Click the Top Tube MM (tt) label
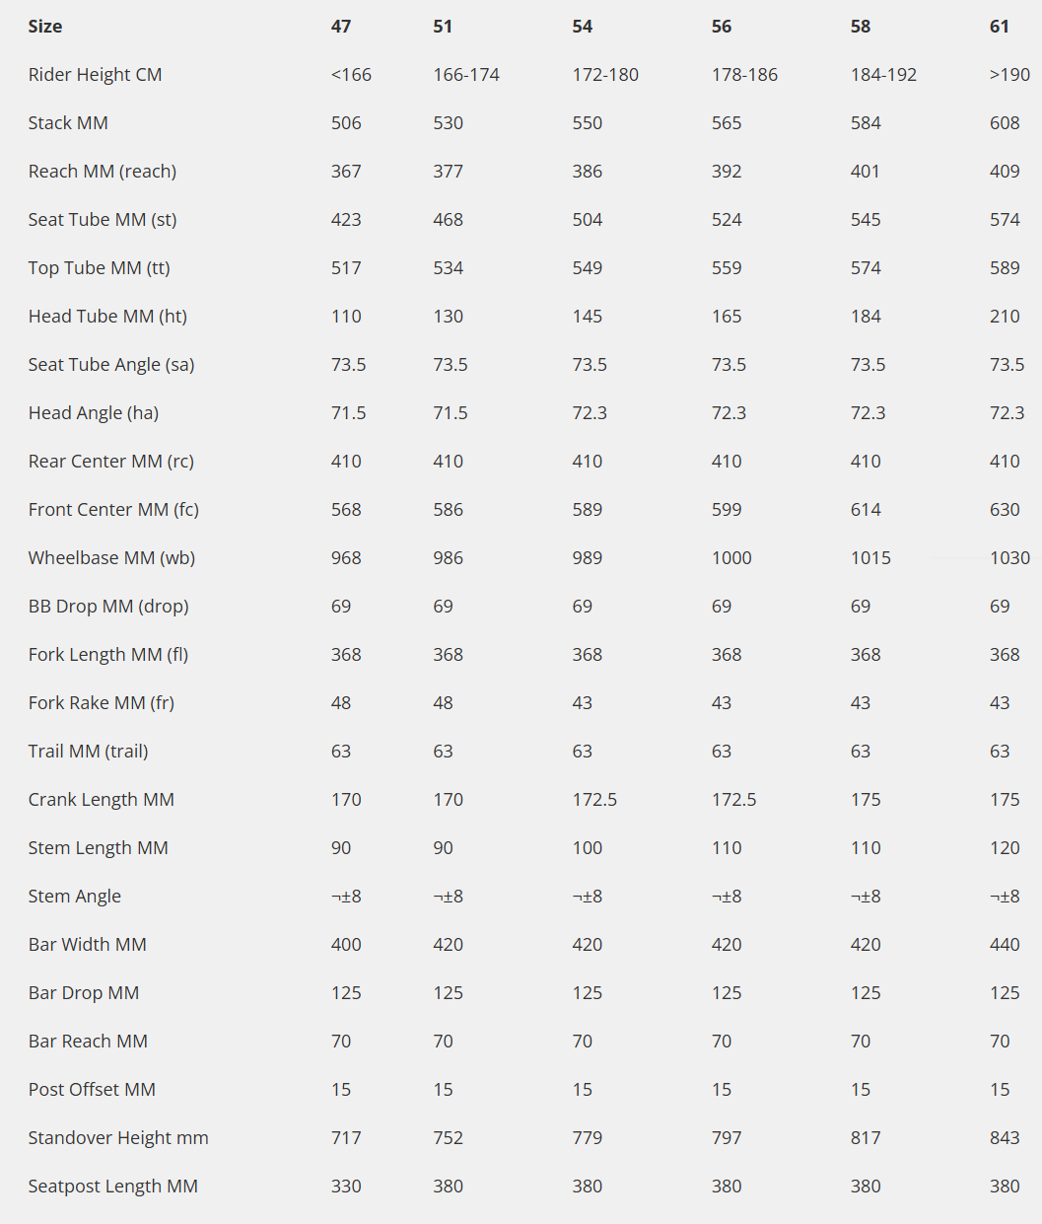 [100, 268]
